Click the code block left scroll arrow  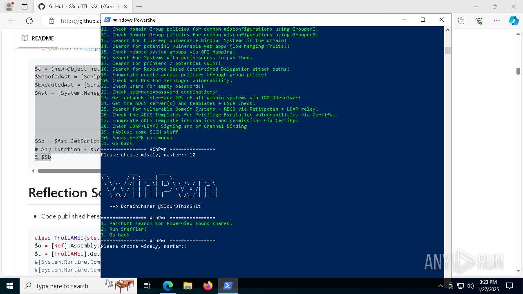tap(33, 171)
